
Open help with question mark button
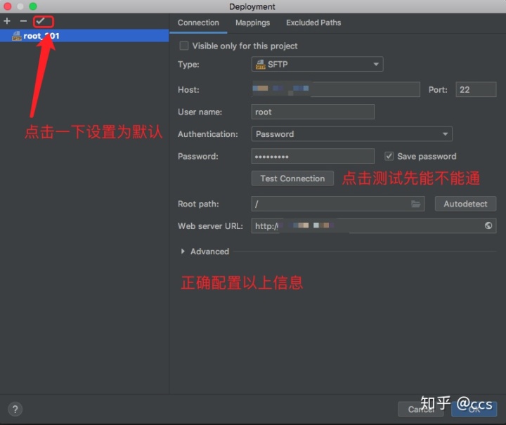pos(15,410)
